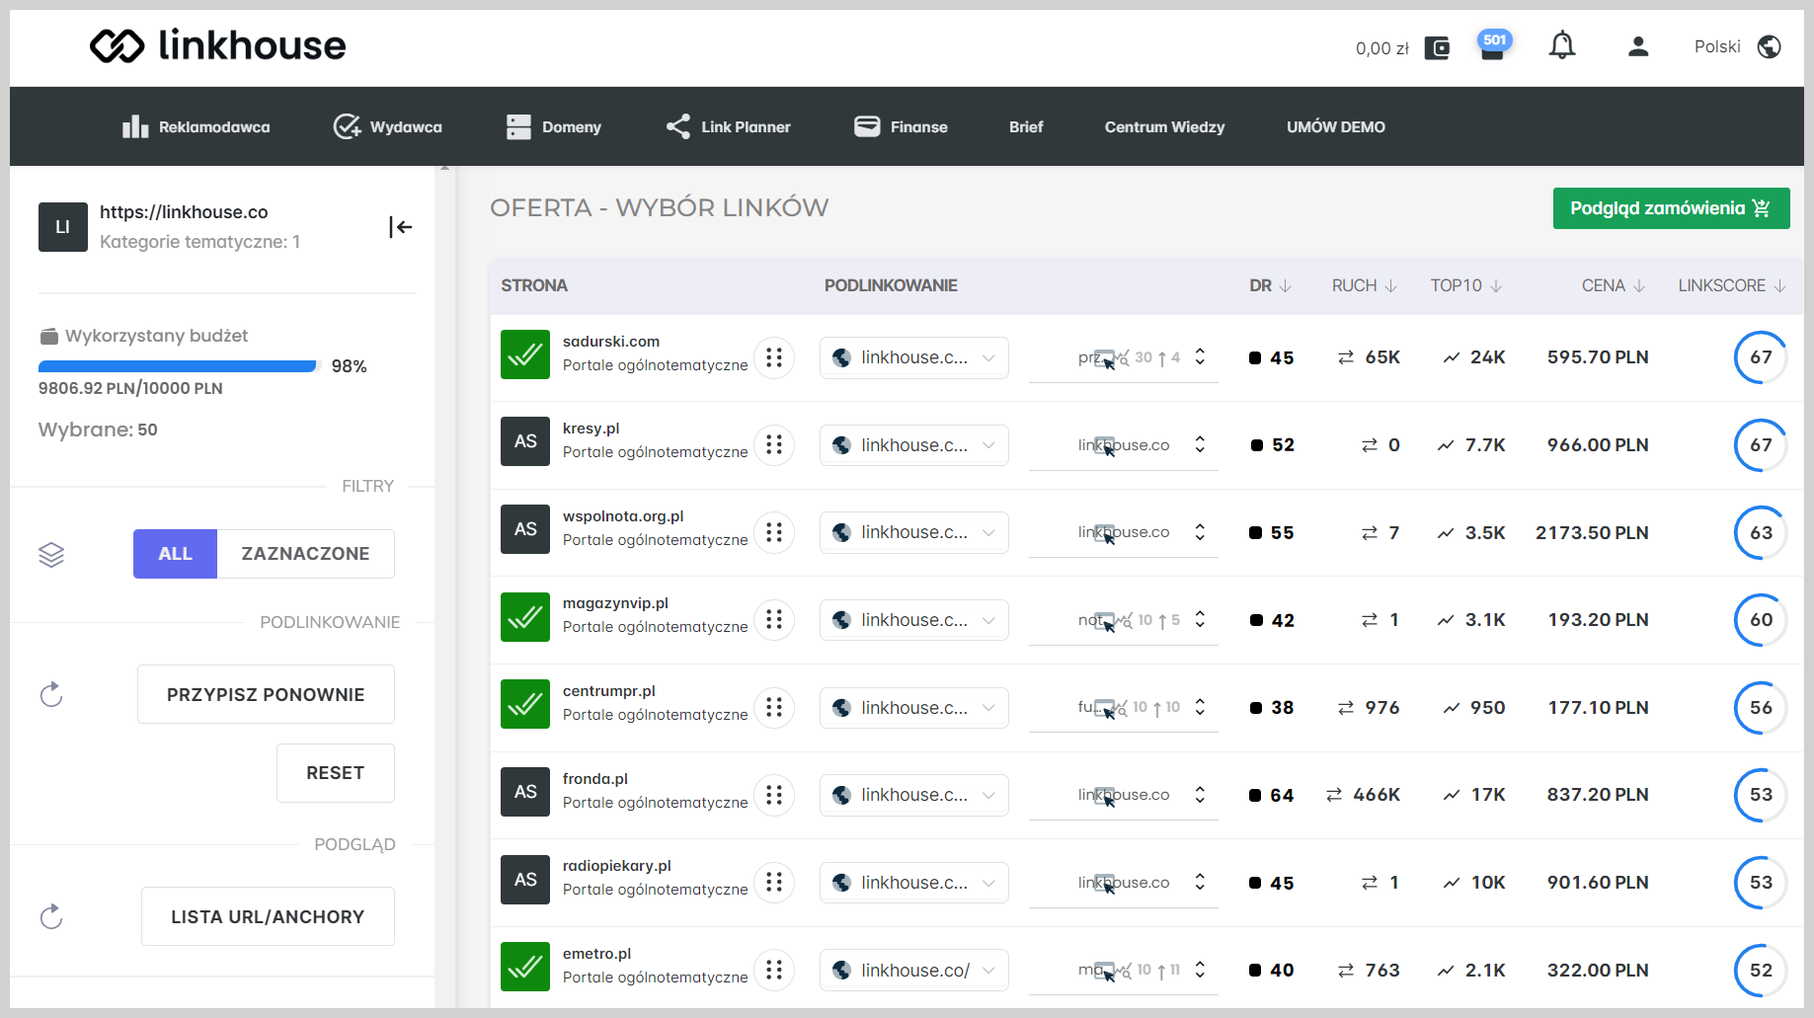Deselect the magazynvip.pl green checkmark
1814x1018 pixels.
(x=525, y=617)
